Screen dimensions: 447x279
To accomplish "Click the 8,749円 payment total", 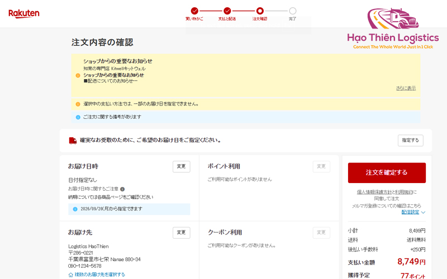I will coord(411,262).
